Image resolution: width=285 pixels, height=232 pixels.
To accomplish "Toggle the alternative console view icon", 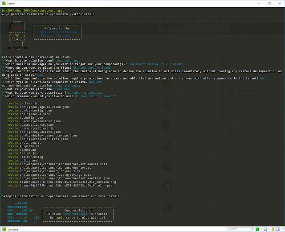I will tap(278, 229).
